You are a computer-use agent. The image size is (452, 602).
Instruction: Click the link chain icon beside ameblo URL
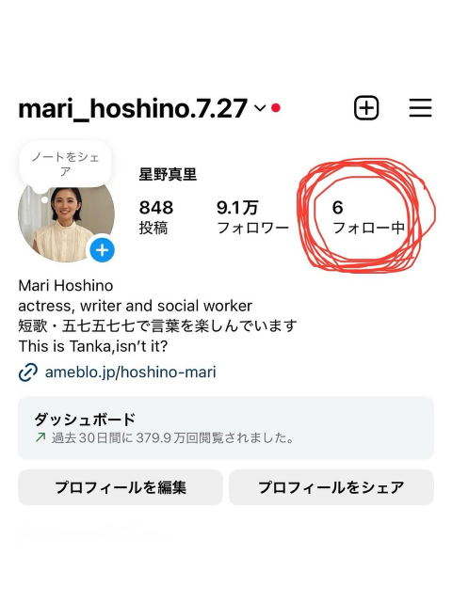[x=28, y=372]
